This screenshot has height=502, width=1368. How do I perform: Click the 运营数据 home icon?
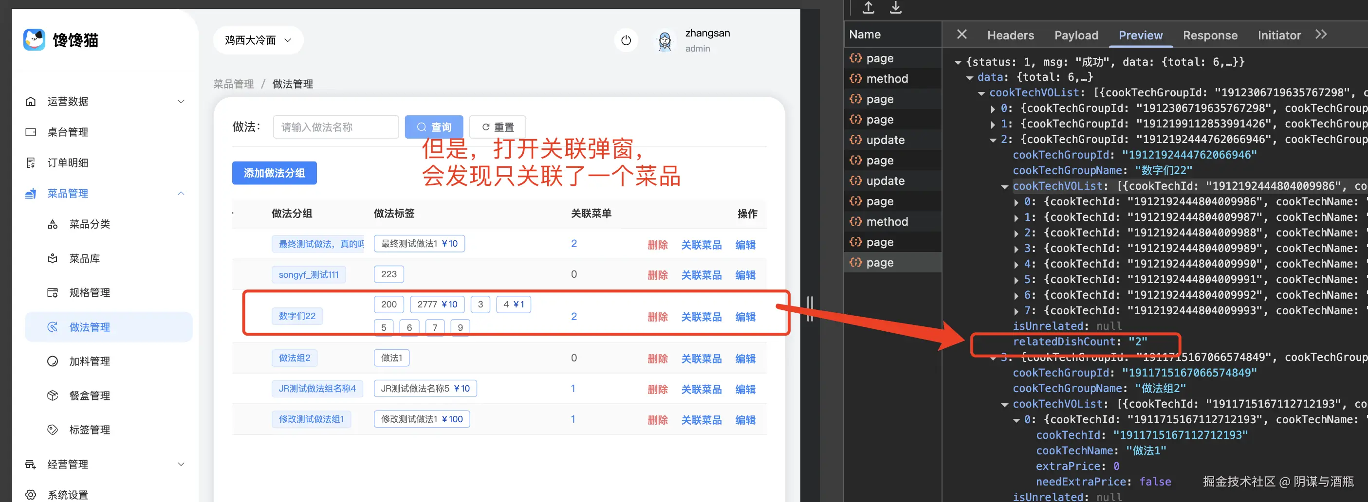[31, 101]
